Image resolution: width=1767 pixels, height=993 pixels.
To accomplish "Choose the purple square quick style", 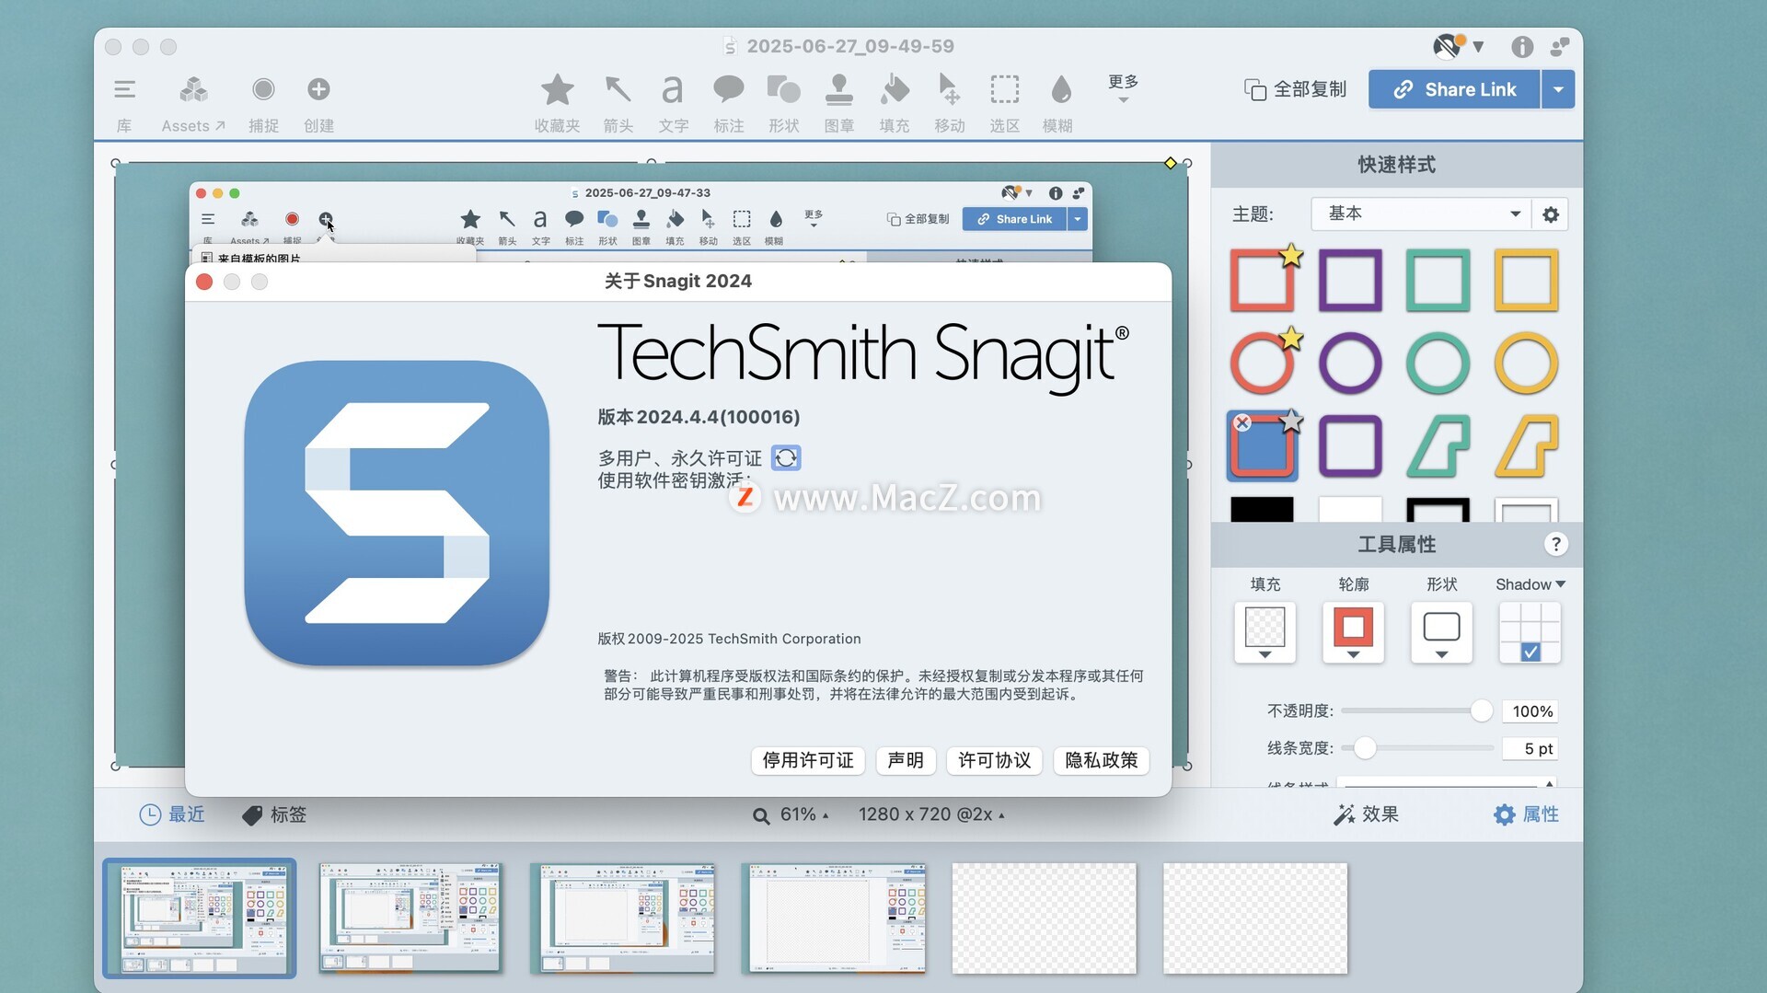I will point(1350,280).
